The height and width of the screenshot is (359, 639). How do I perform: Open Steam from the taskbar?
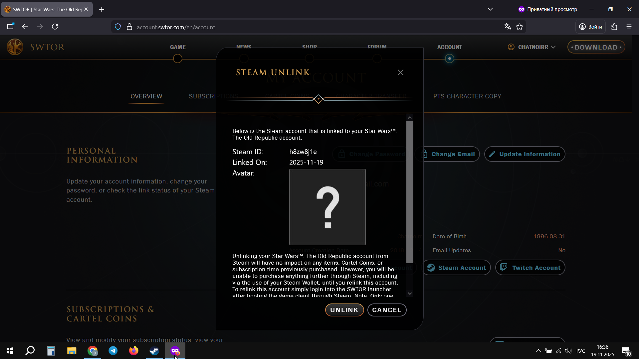pyautogui.click(x=154, y=351)
